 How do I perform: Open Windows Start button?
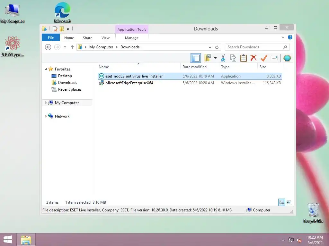tap(8, 240)
